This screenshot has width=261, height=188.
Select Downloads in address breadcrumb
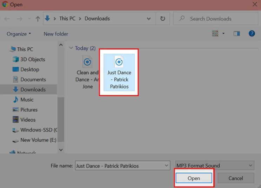(97, 19)
